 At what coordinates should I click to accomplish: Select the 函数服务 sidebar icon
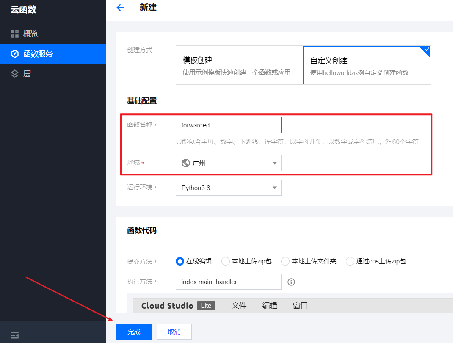[15, 54]
